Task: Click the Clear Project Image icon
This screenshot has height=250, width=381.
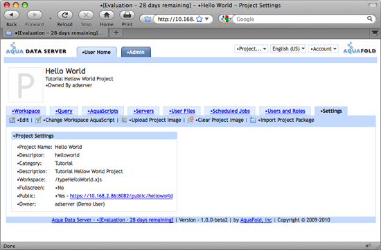Action: [190, 120]
